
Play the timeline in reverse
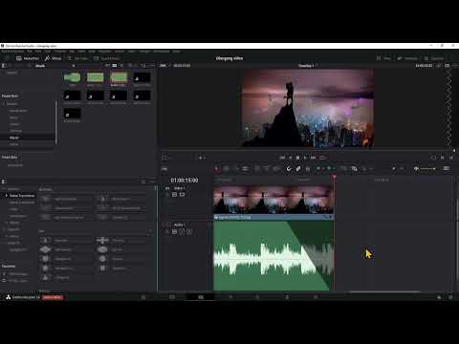[290, 158]
